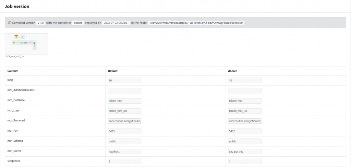Viewport: 351px width, 167px height.
Task: Click the deploy folder path in the banner
Action: pos(197,23)
